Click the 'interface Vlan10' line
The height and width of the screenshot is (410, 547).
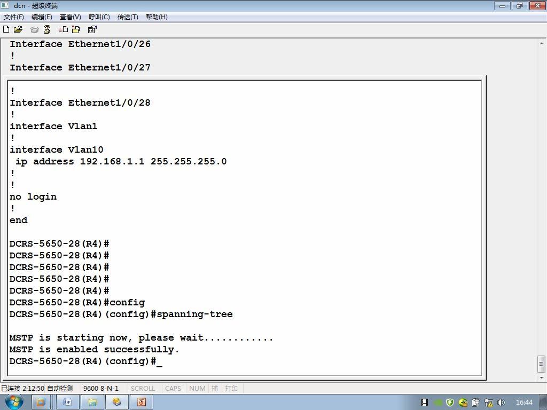click(57, 149)
